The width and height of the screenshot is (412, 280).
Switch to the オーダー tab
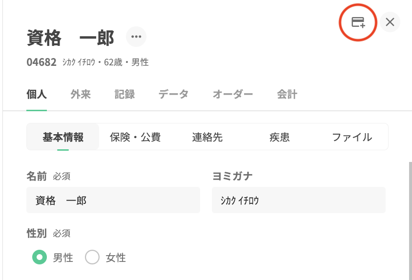(233, 95)
